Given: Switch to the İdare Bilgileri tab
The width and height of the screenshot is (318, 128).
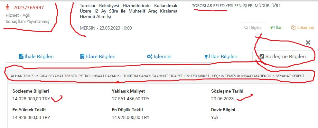Looking at the screenshot, I should coord(98,57).
